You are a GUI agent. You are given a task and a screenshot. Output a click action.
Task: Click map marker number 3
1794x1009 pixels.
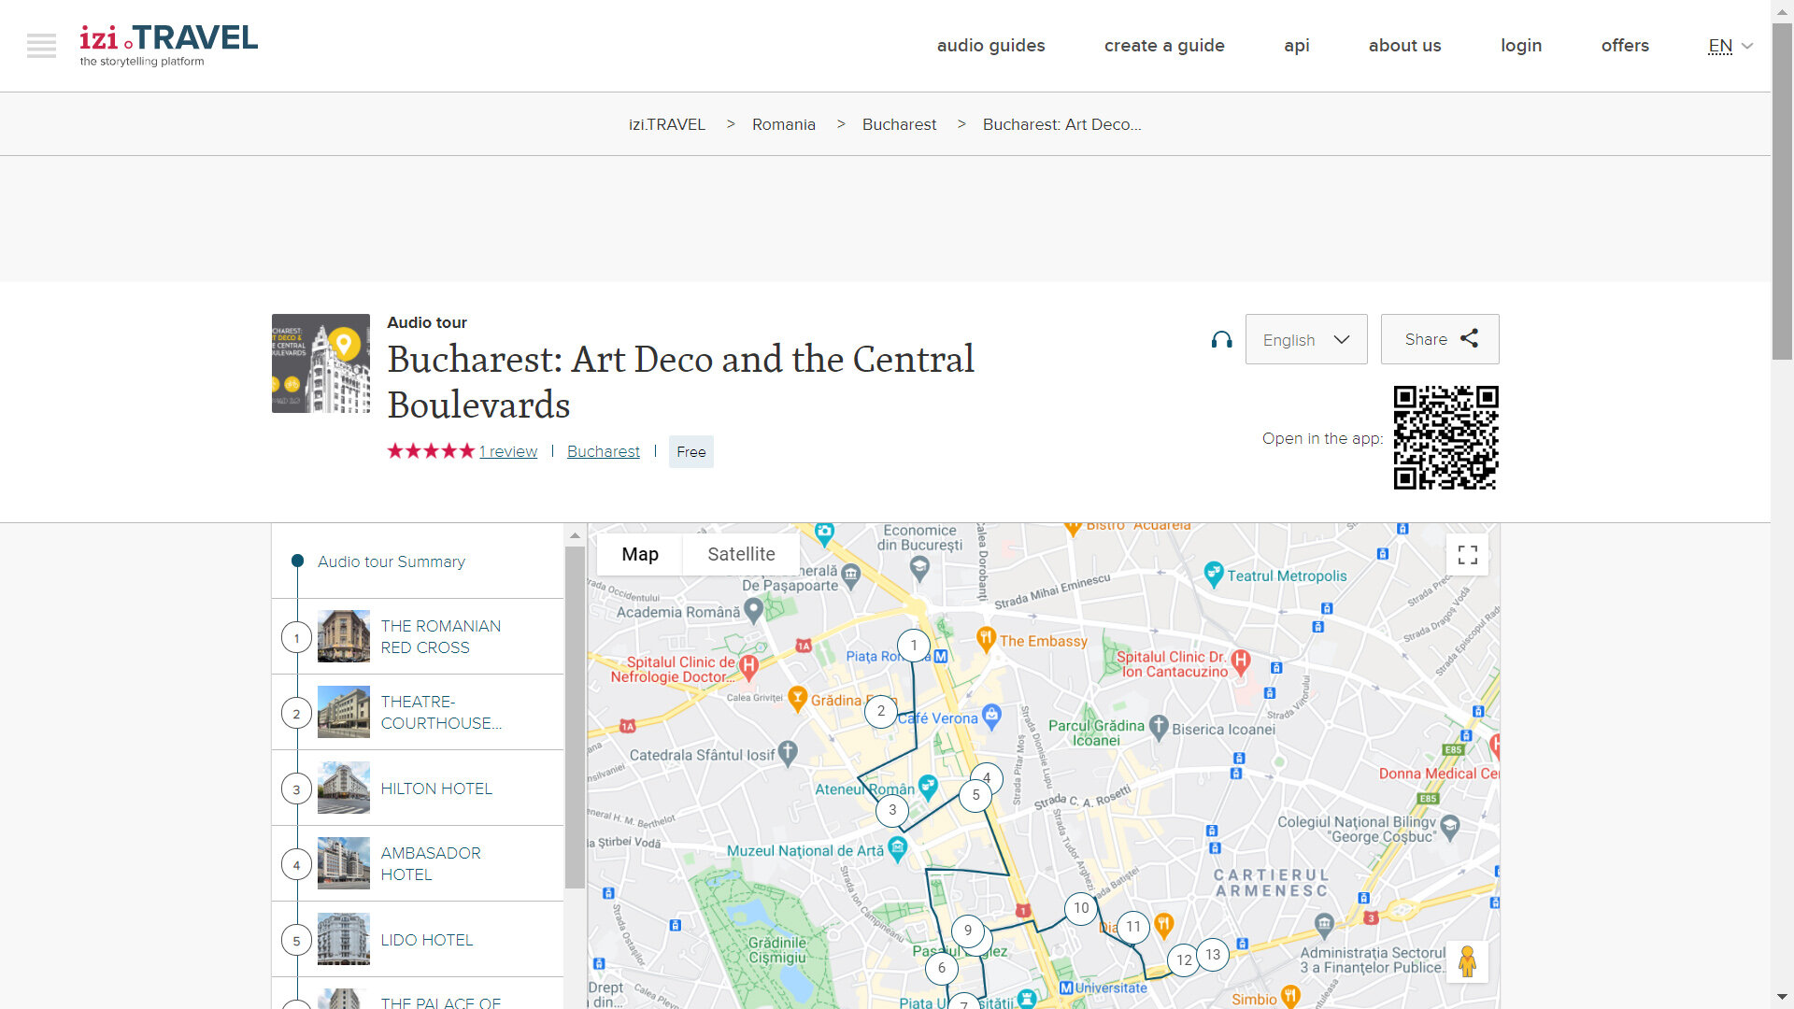point(892,810)
